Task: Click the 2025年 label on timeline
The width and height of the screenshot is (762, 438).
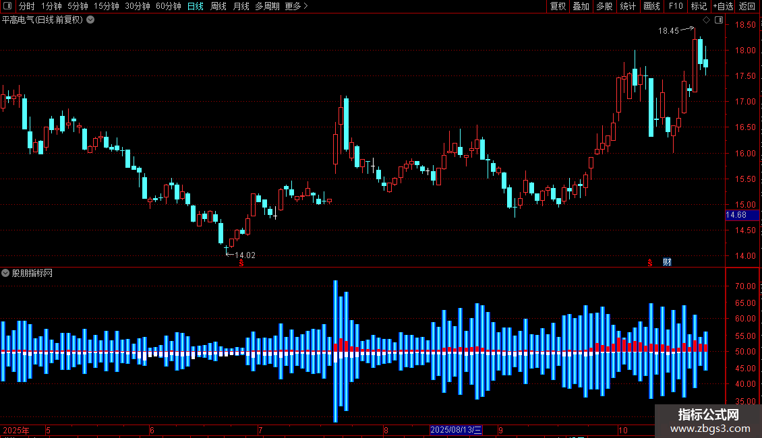Action: click(16, 430)
